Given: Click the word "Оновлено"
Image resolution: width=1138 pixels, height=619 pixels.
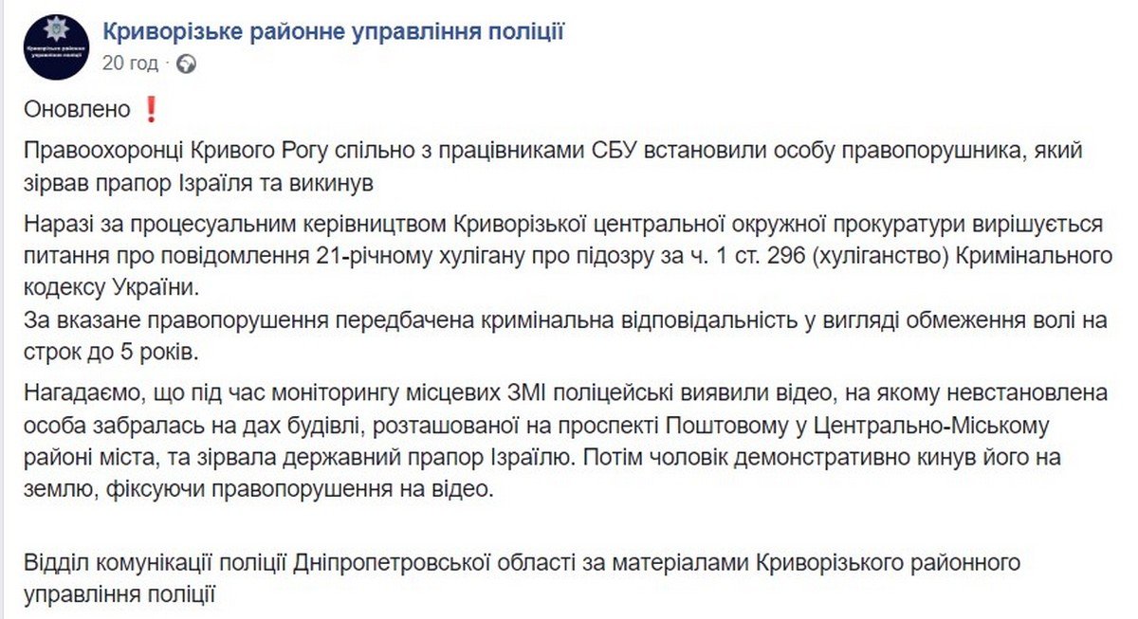Looking at the screenshot, I should (78, 110).
